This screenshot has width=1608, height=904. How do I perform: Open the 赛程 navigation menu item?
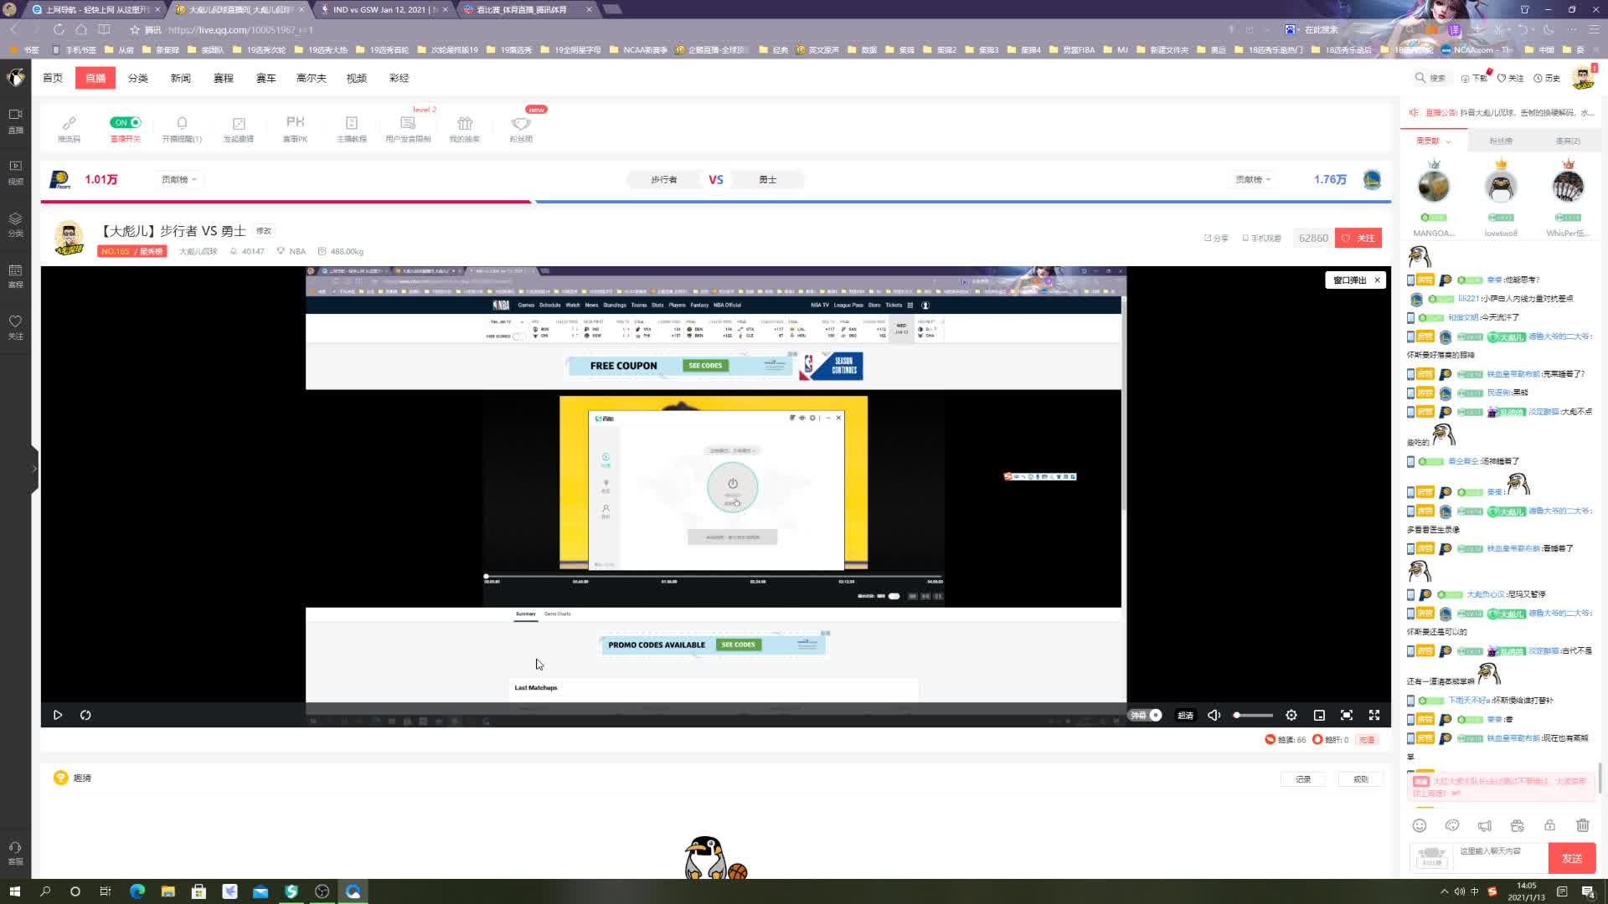(x=223, y=78)
